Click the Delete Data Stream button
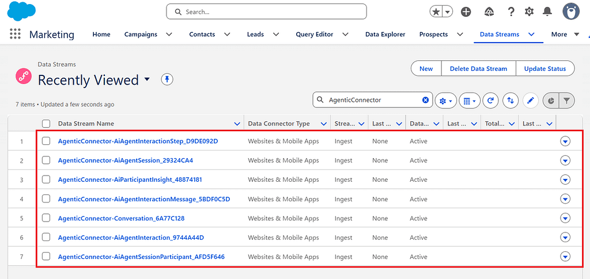 [478, 68]
